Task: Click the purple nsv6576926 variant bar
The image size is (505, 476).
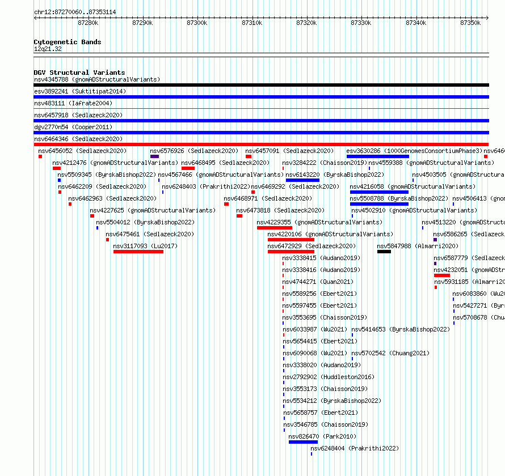Action: pyautogui.click(x=154, y=156)
